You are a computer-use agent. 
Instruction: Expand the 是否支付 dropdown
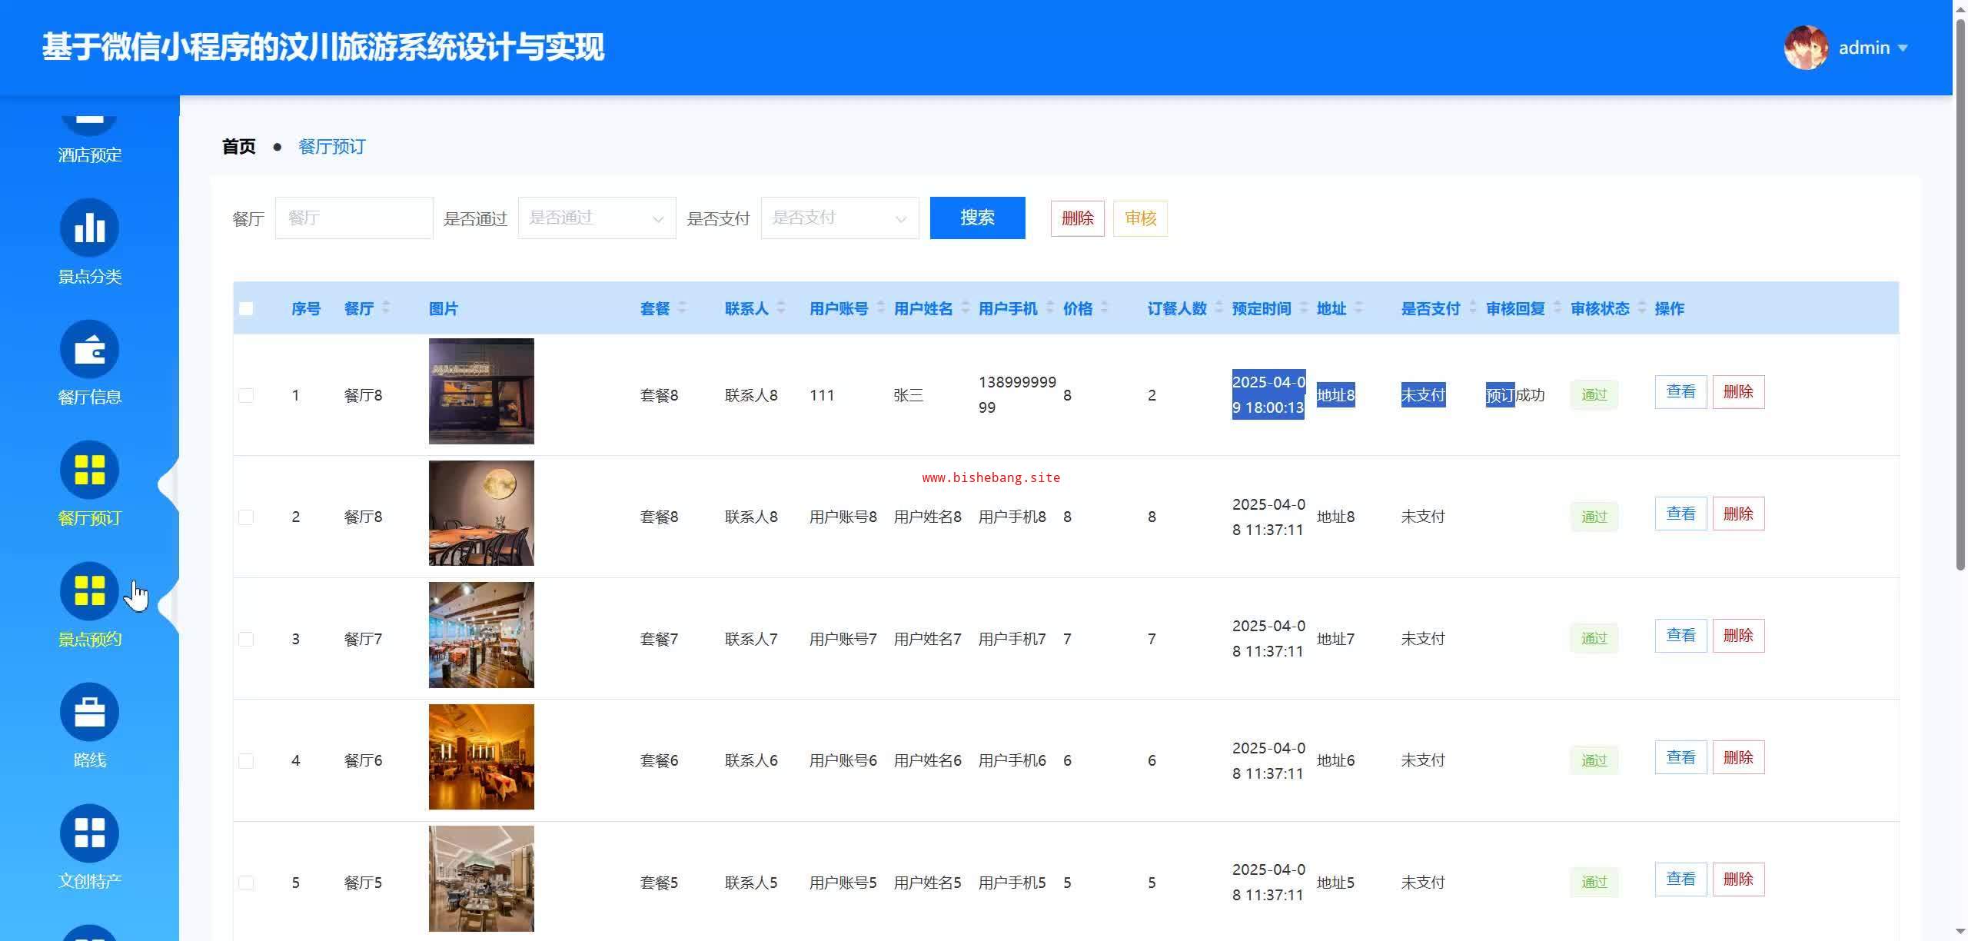(x=839, y=218)
